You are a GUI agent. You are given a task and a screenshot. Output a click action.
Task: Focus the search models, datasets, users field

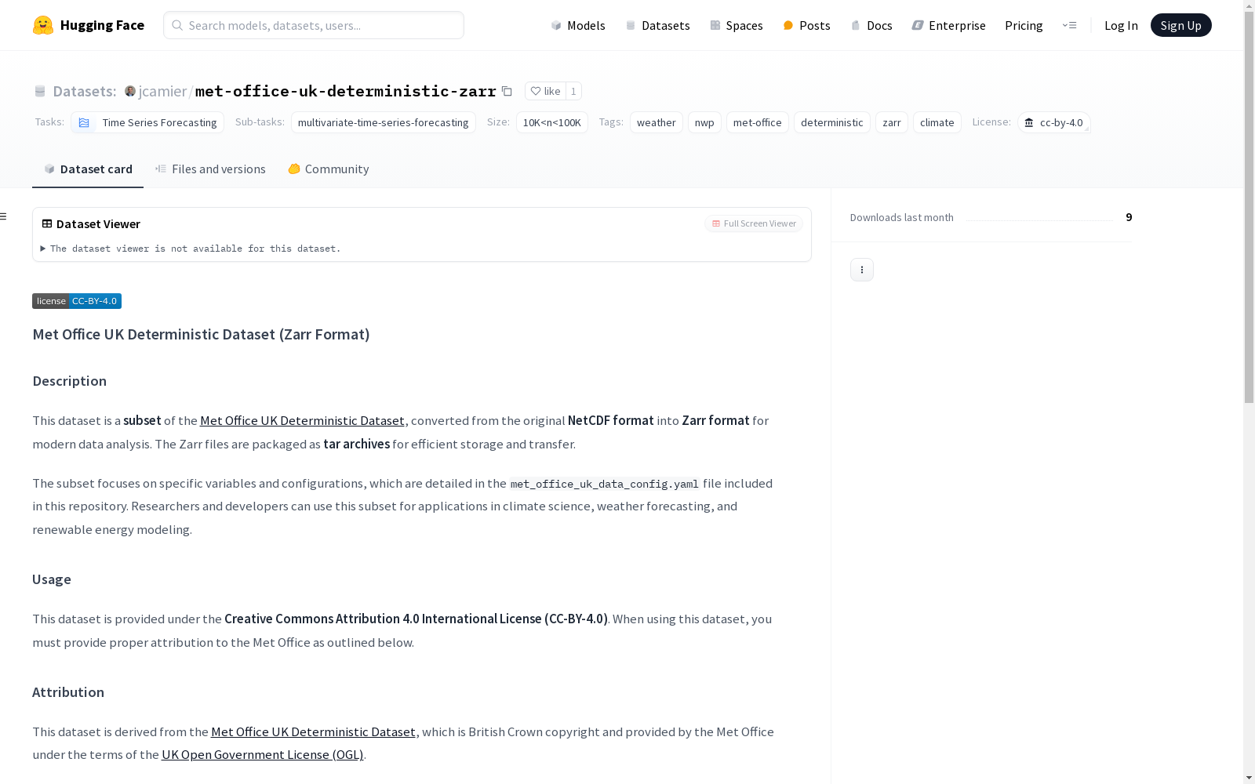click(314, 25)
